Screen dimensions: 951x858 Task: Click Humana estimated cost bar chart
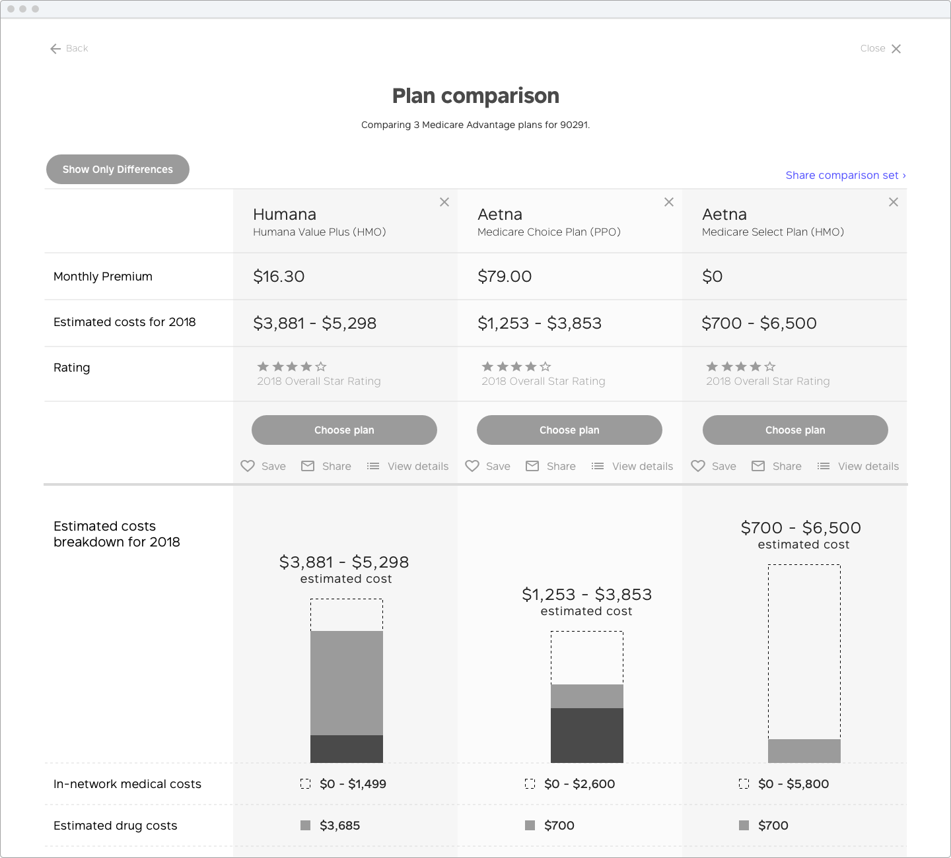347,680
